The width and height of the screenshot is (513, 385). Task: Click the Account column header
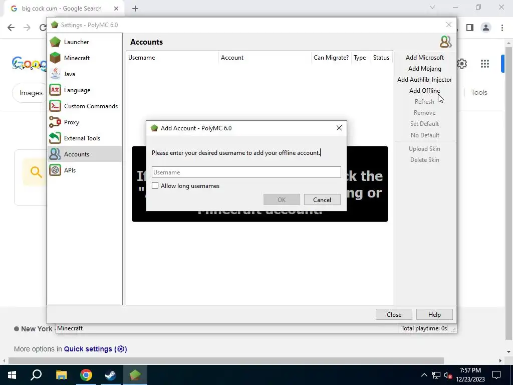tap(265, 58)
